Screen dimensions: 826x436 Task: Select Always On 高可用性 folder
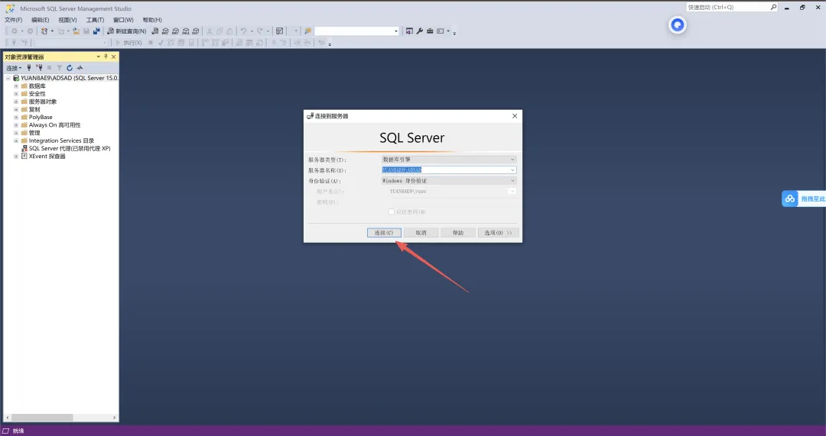(55, 125)
